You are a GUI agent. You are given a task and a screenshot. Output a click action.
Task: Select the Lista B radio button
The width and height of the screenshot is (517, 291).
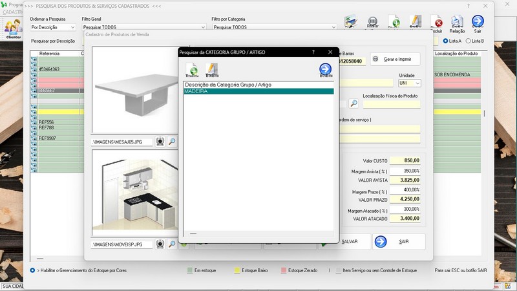click(x=468, y=41)
